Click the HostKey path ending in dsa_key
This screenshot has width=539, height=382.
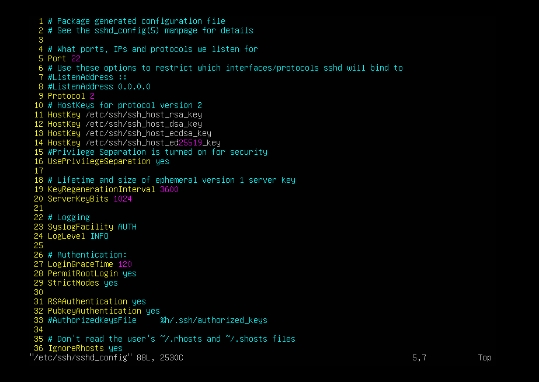[x=143, y=124]
